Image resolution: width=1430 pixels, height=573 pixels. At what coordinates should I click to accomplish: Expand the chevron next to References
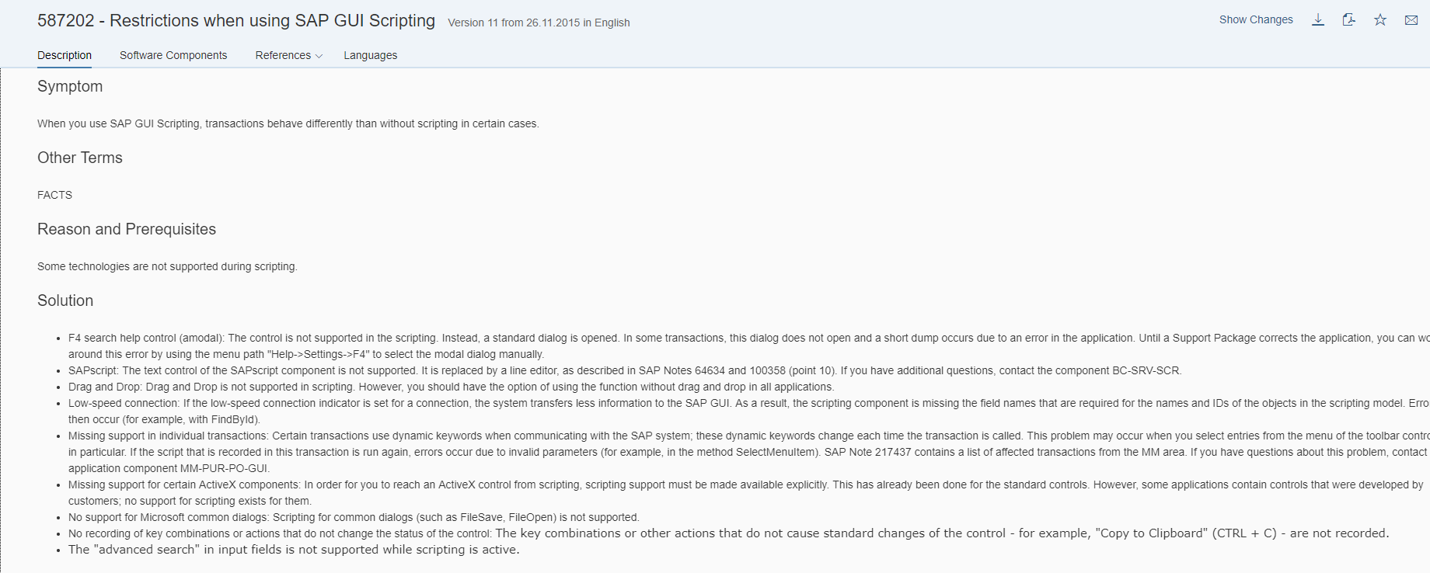coord(319,56)
